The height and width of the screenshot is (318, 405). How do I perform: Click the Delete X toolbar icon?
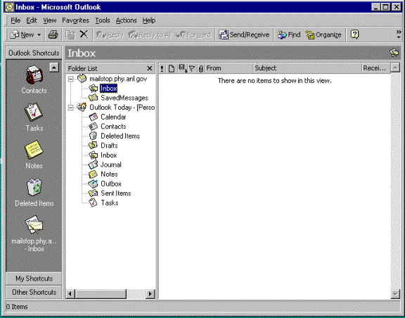tap(84, 34)
